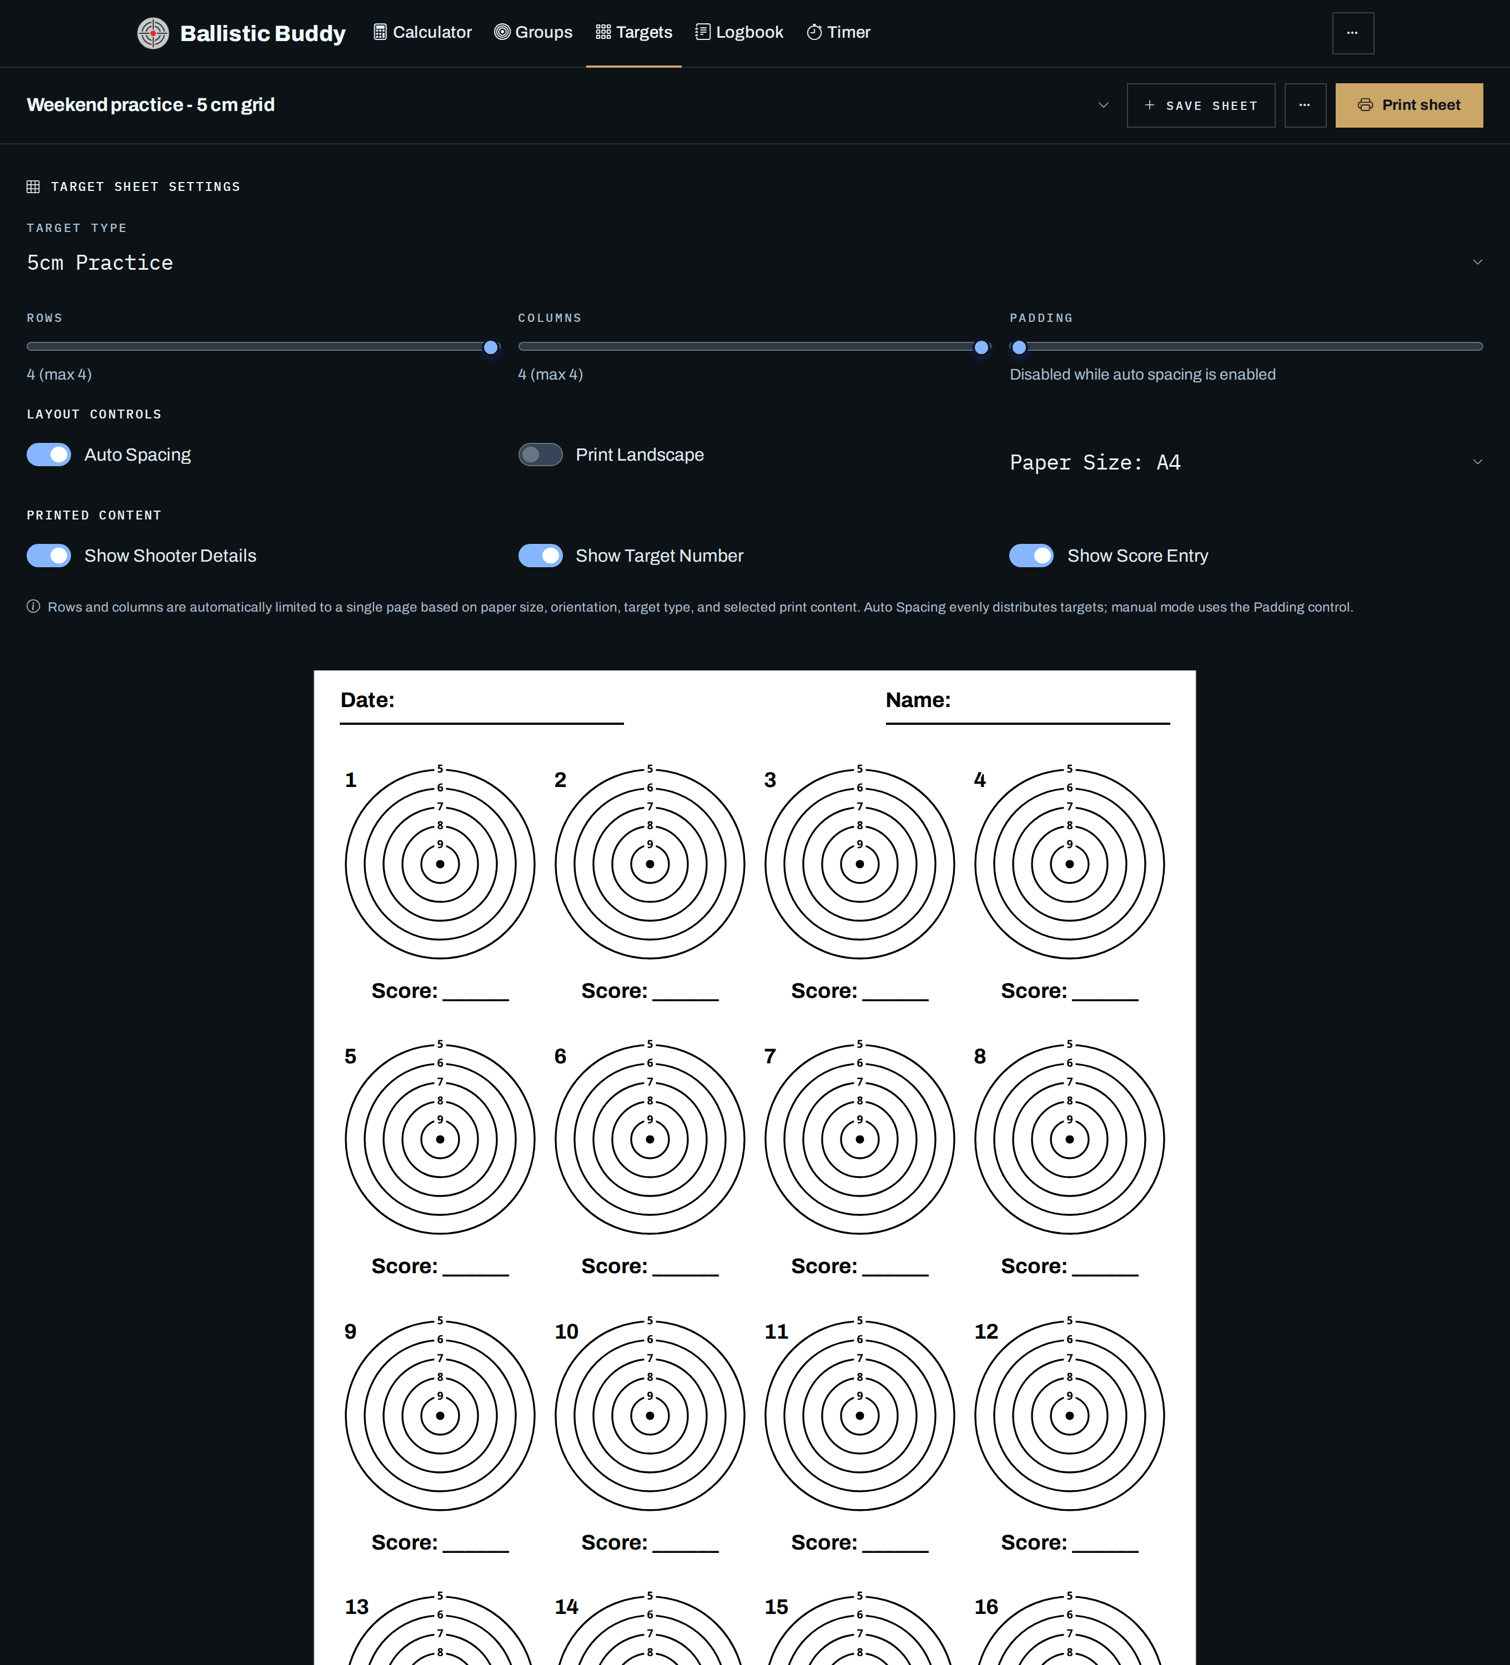Enable the Print Landscape toggle
This screenshot has height=1665, width=1510.
(540, 455)
